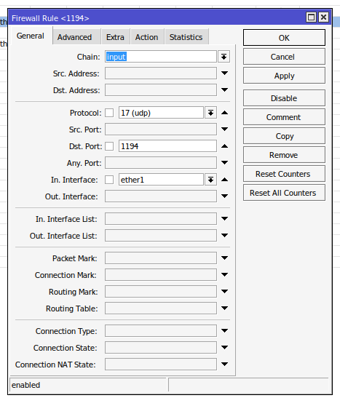Expand the Src. Address field
Screen dimensions: 340x406
[x=225, y=73]
